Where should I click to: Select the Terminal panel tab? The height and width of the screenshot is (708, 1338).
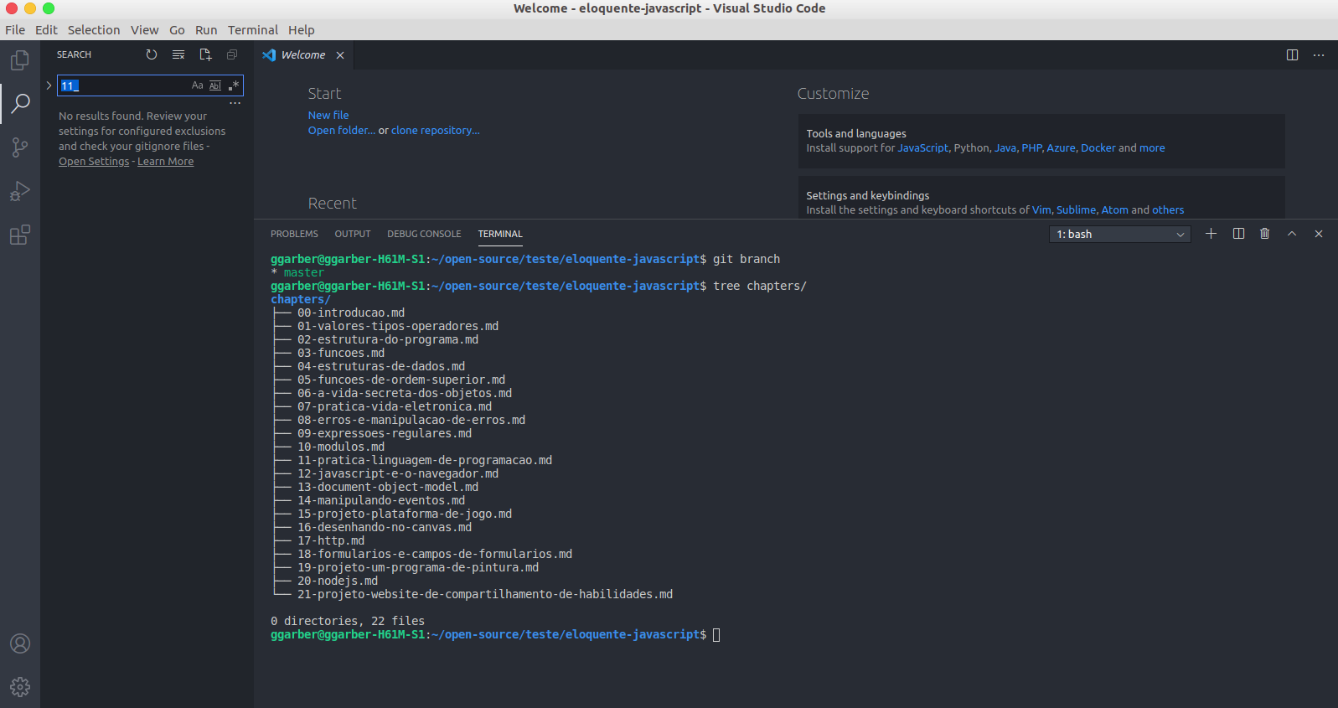(500, 234)
